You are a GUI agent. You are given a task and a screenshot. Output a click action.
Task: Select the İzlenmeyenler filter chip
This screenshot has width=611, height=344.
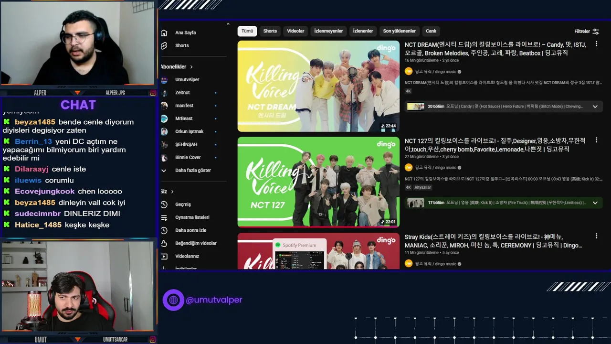pyautogui.click(x=328, y=31)
